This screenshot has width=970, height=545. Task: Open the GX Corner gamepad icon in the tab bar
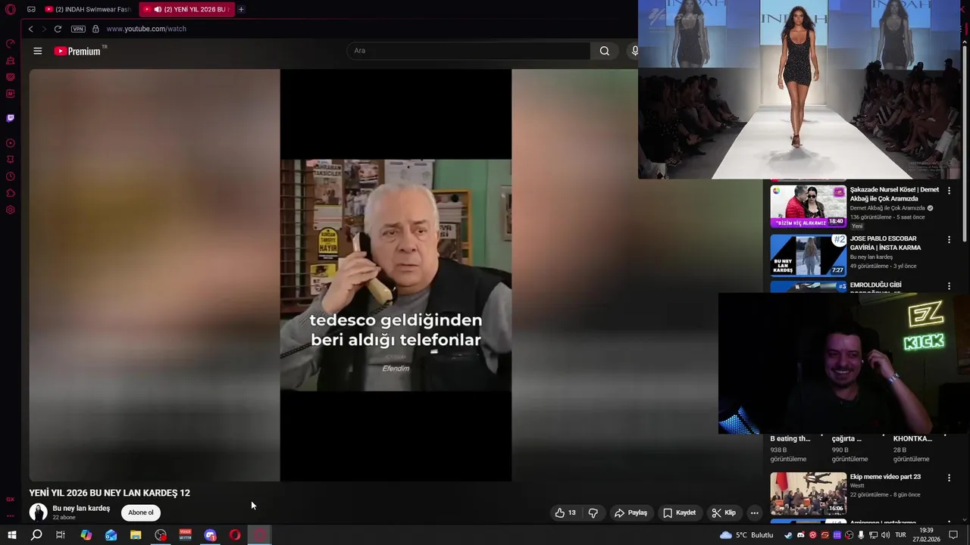[x=31, y=9]
